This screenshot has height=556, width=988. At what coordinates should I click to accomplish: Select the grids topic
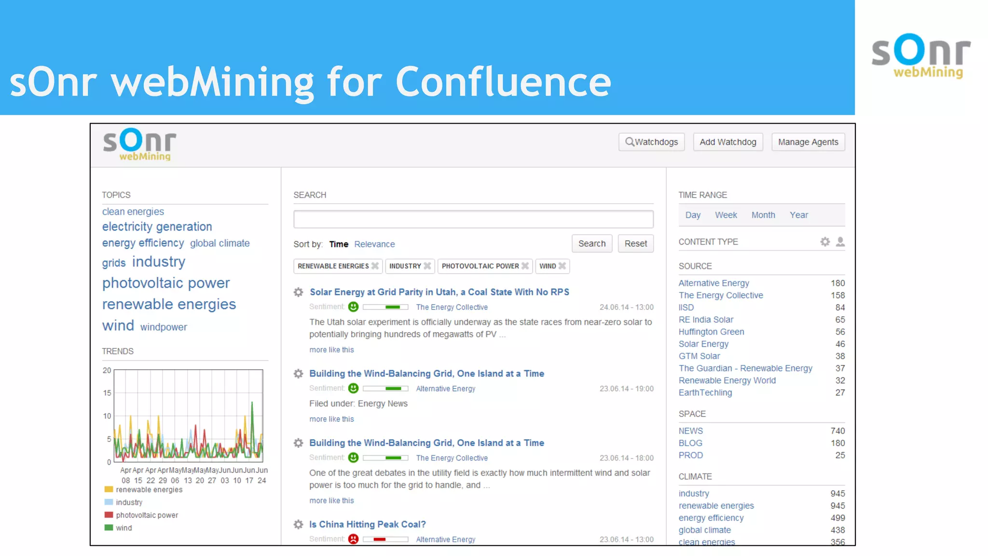pyautogui.click(x=114, y=263)
